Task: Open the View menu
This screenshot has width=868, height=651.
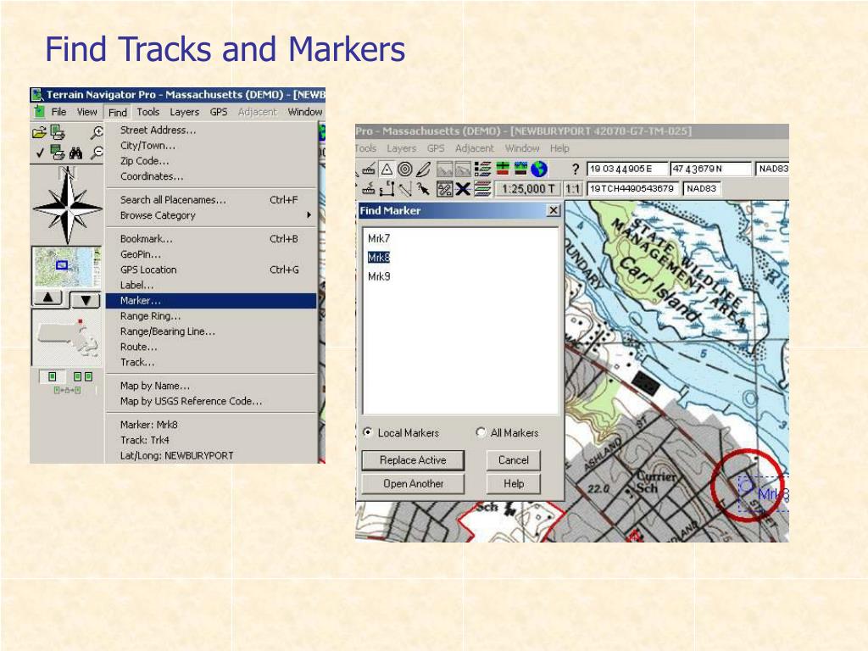Action: pyautogui.click(x=87, y=113)
